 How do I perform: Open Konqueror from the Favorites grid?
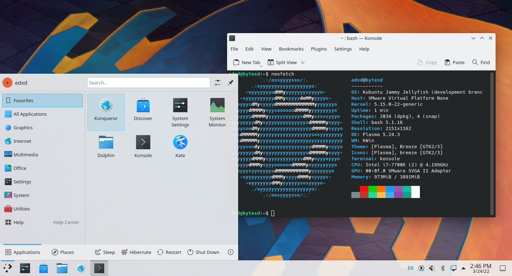106,112
